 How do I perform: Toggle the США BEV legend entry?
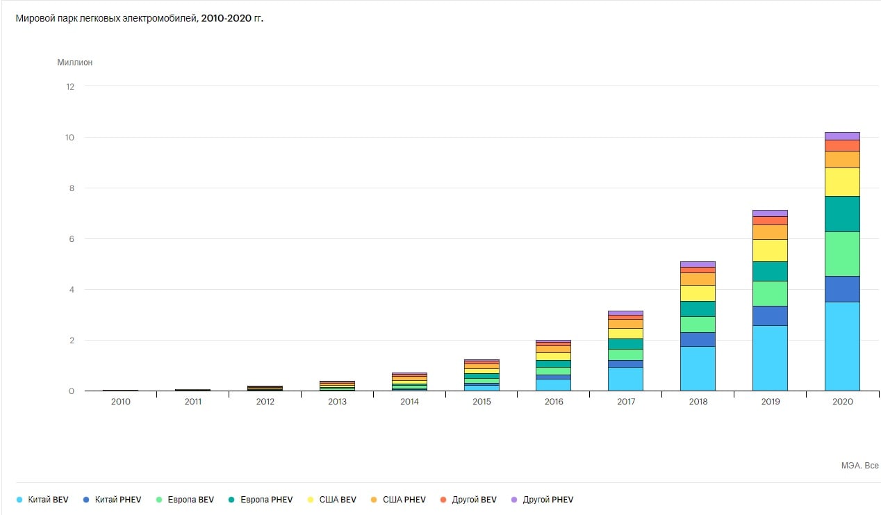pos(331,500)
